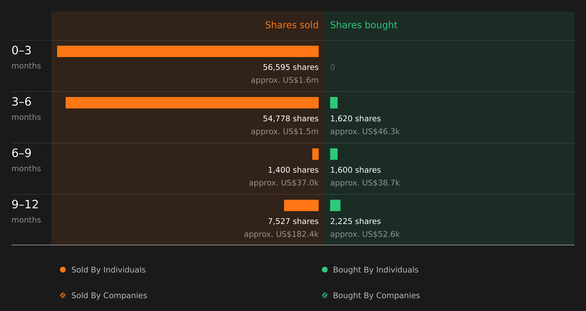Click the approx. US$1.5m value
This screenshot has width=586, height=311.
[x=285, y=132]
